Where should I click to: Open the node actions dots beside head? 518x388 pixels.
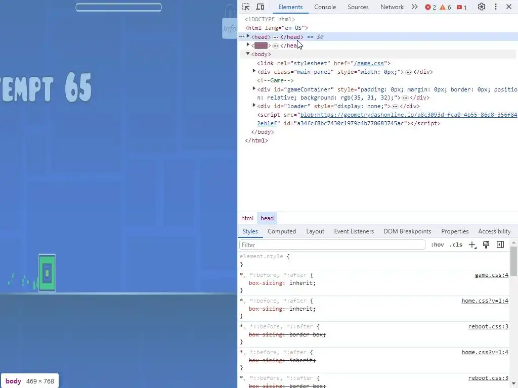pos(242,36)
